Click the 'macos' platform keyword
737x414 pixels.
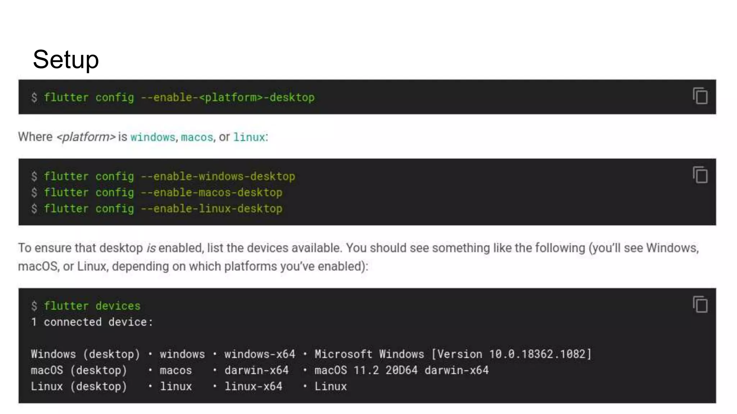pyautogui.click(x=197, y=137)
